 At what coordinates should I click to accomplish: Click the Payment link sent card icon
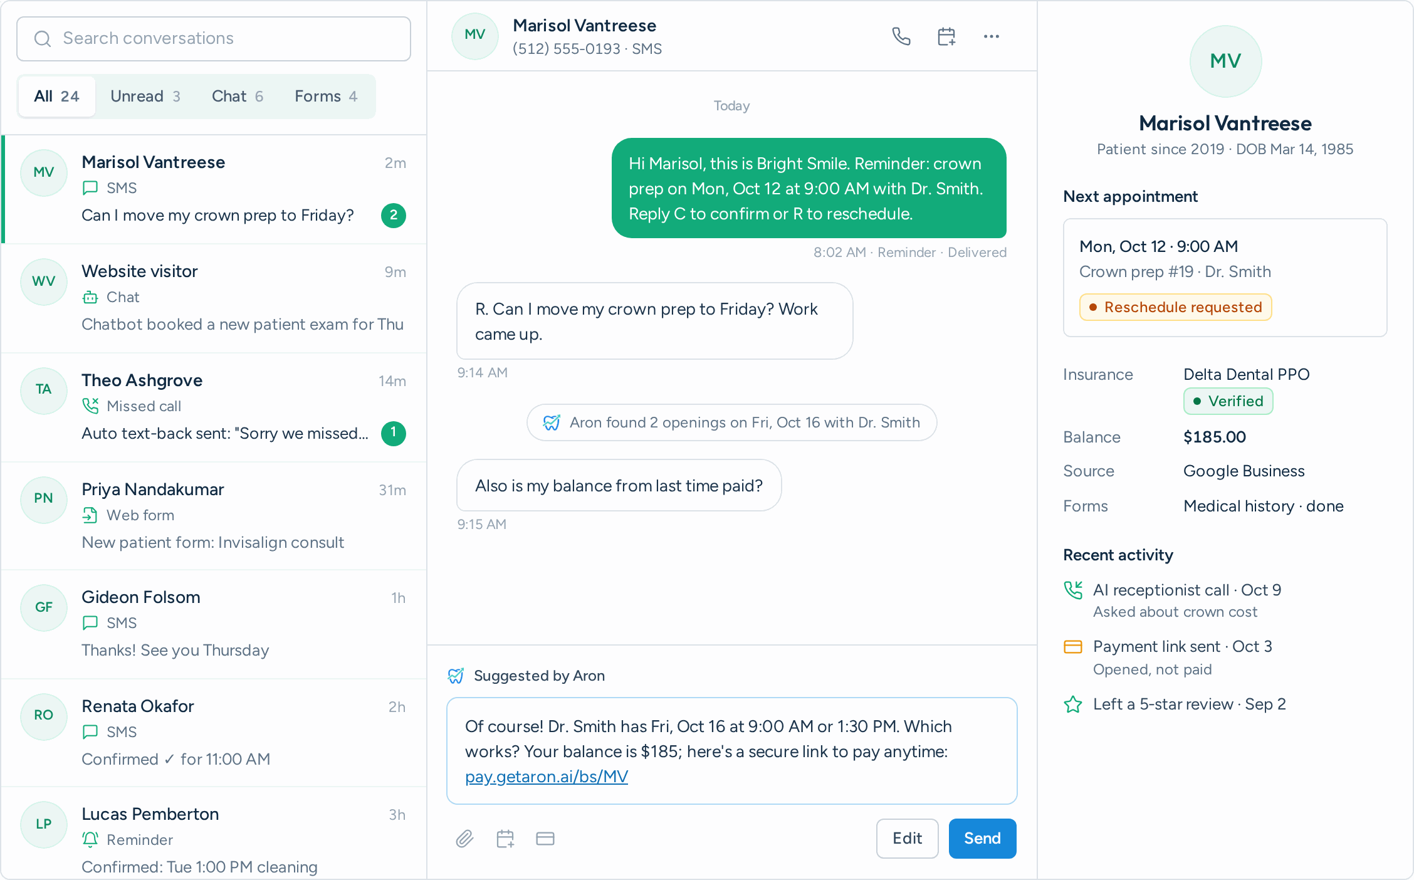click(1073, 646)
